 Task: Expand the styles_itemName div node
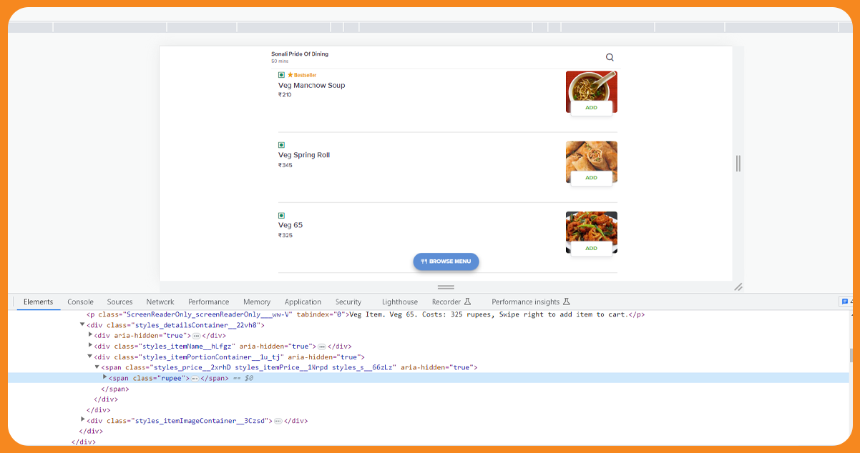click(x=90, y=346)
